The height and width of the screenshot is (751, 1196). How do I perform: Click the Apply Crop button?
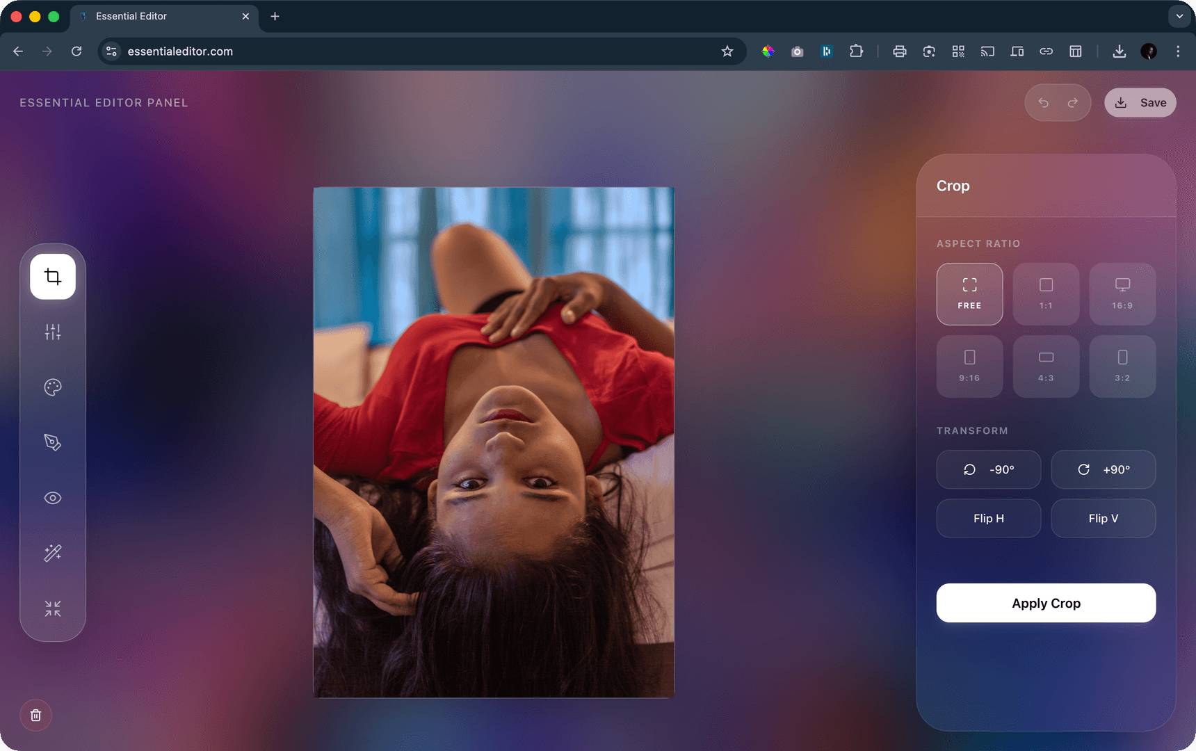point(1046,603)
